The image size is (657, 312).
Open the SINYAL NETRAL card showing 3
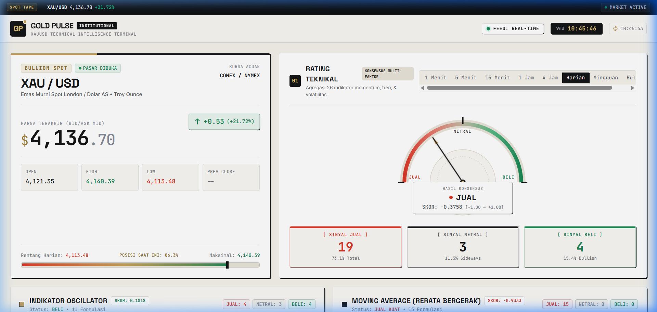(x=463, y=247)
